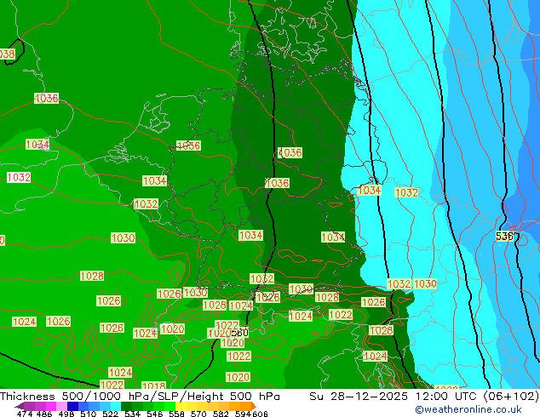Click the legend value '546'
Screen dimensions: 540x417
click(x=155, y=414)
